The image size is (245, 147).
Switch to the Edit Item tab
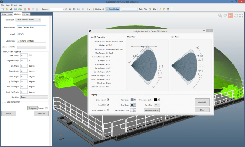26,14
